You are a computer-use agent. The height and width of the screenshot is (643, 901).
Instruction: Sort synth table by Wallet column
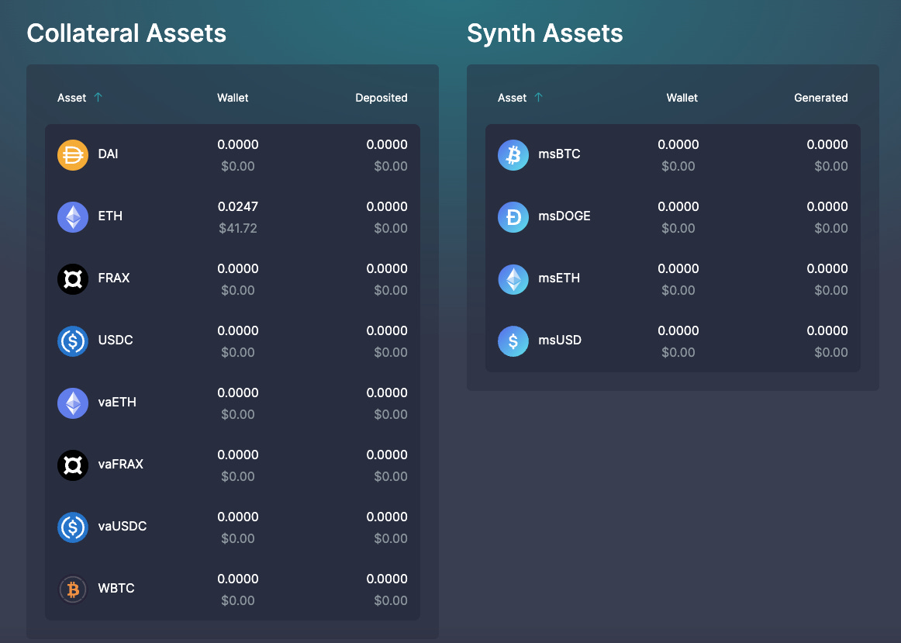(x=682, y=98)
